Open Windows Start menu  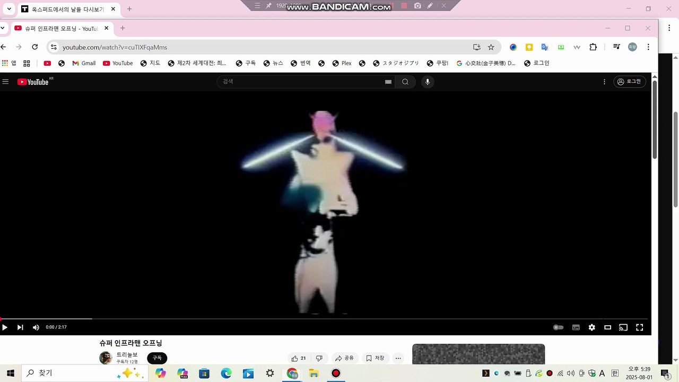[10, 373]
